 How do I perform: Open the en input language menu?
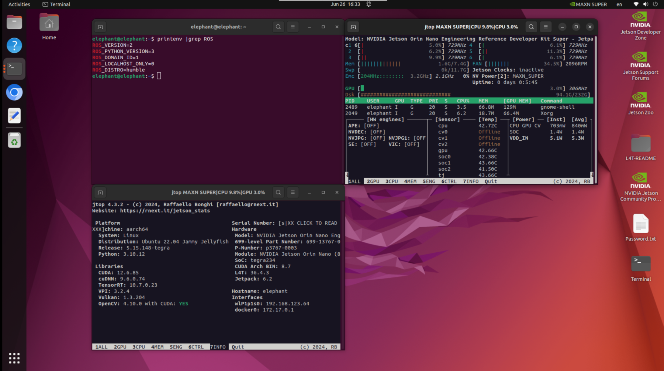point(619,4)
